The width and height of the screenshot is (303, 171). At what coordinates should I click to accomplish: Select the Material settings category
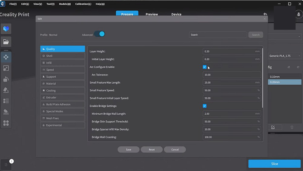[63, 84]
